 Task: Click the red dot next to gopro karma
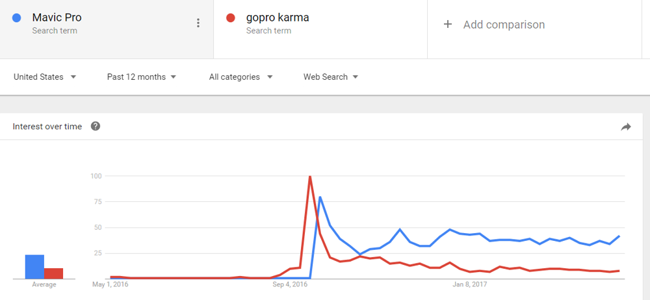coord(231,18)
